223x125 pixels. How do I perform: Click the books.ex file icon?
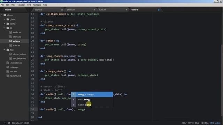pos(10,32)
